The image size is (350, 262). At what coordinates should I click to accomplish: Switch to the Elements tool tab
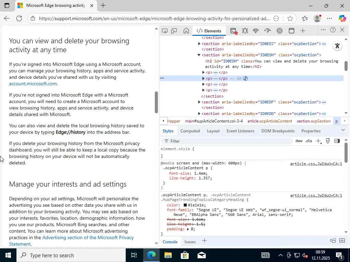click(x=209, y=31)
